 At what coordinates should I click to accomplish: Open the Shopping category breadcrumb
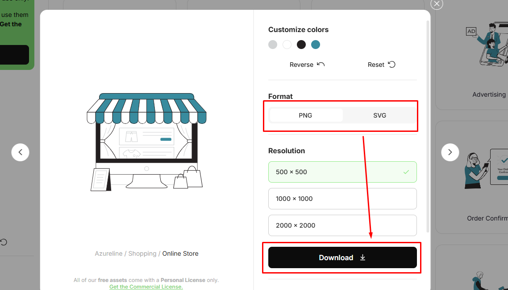142,253
